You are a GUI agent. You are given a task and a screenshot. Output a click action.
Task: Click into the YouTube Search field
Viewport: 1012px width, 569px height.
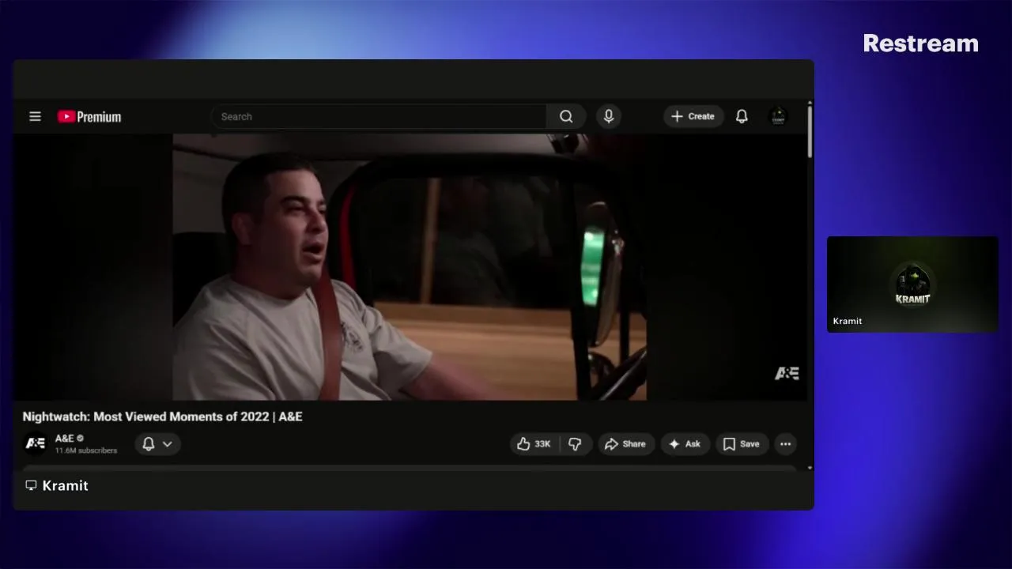pyautogui.click(x=379, y=116)
